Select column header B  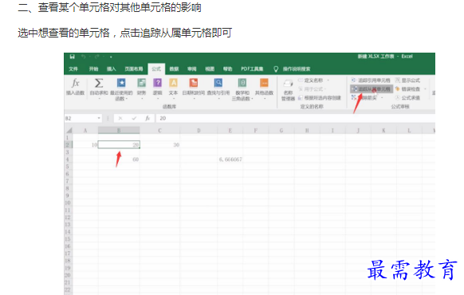(119, 131)
